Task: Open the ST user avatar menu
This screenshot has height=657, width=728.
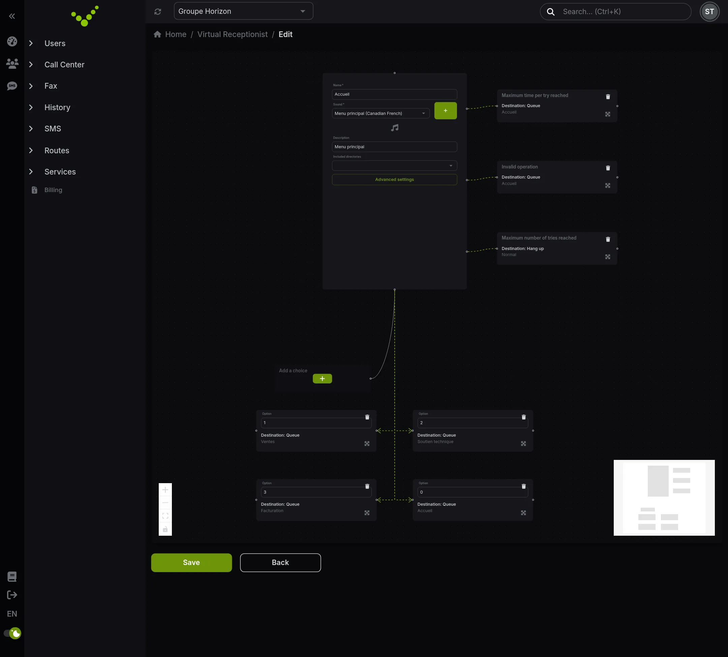Action: point(709,11)
